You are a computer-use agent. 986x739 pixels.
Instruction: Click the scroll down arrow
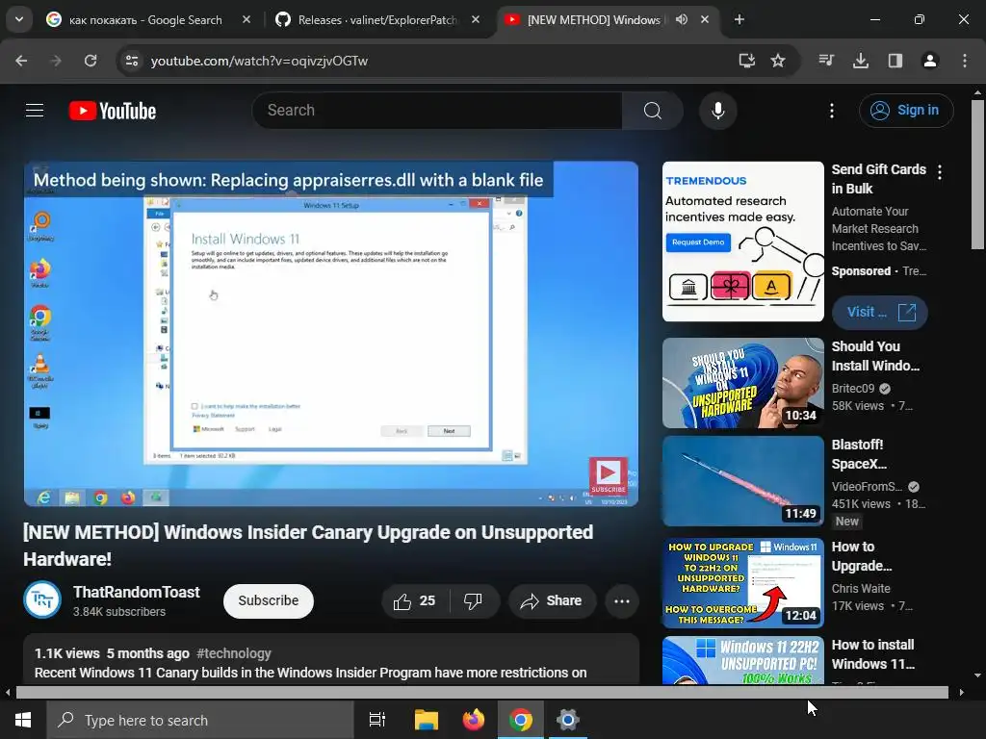977,675
